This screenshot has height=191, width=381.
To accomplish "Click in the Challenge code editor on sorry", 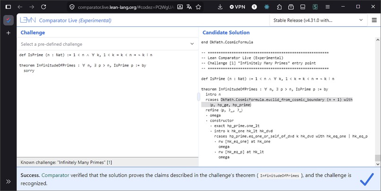I will pyautogui.click(x=29, y=71).
